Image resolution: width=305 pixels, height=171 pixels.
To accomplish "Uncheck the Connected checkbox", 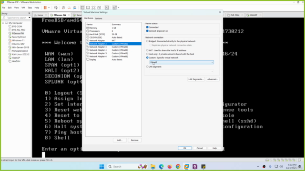I will 147,27.
